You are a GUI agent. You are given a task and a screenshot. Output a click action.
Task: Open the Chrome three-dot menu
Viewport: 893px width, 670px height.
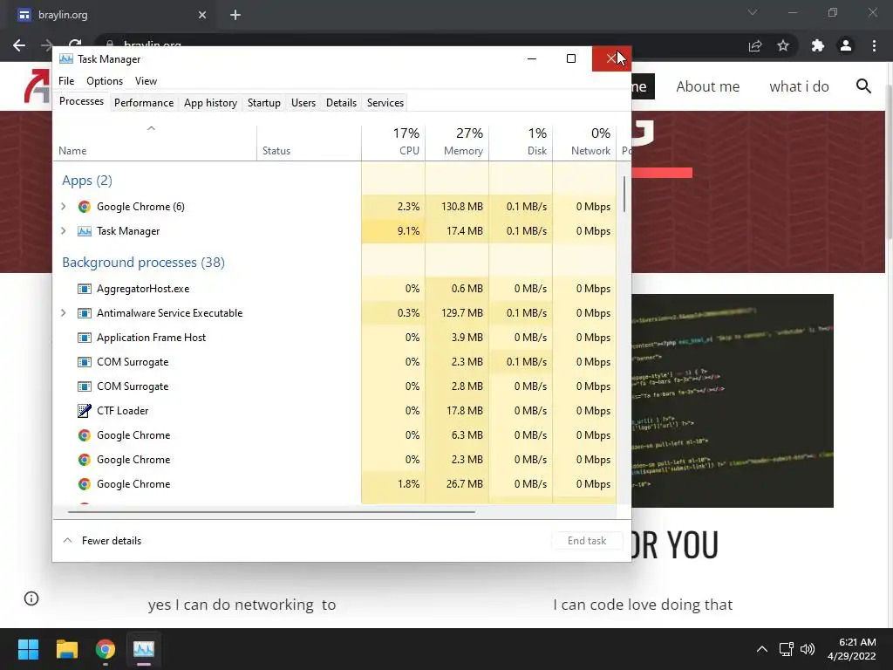874,45
